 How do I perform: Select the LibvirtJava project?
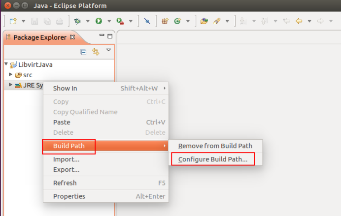point(35,64)
